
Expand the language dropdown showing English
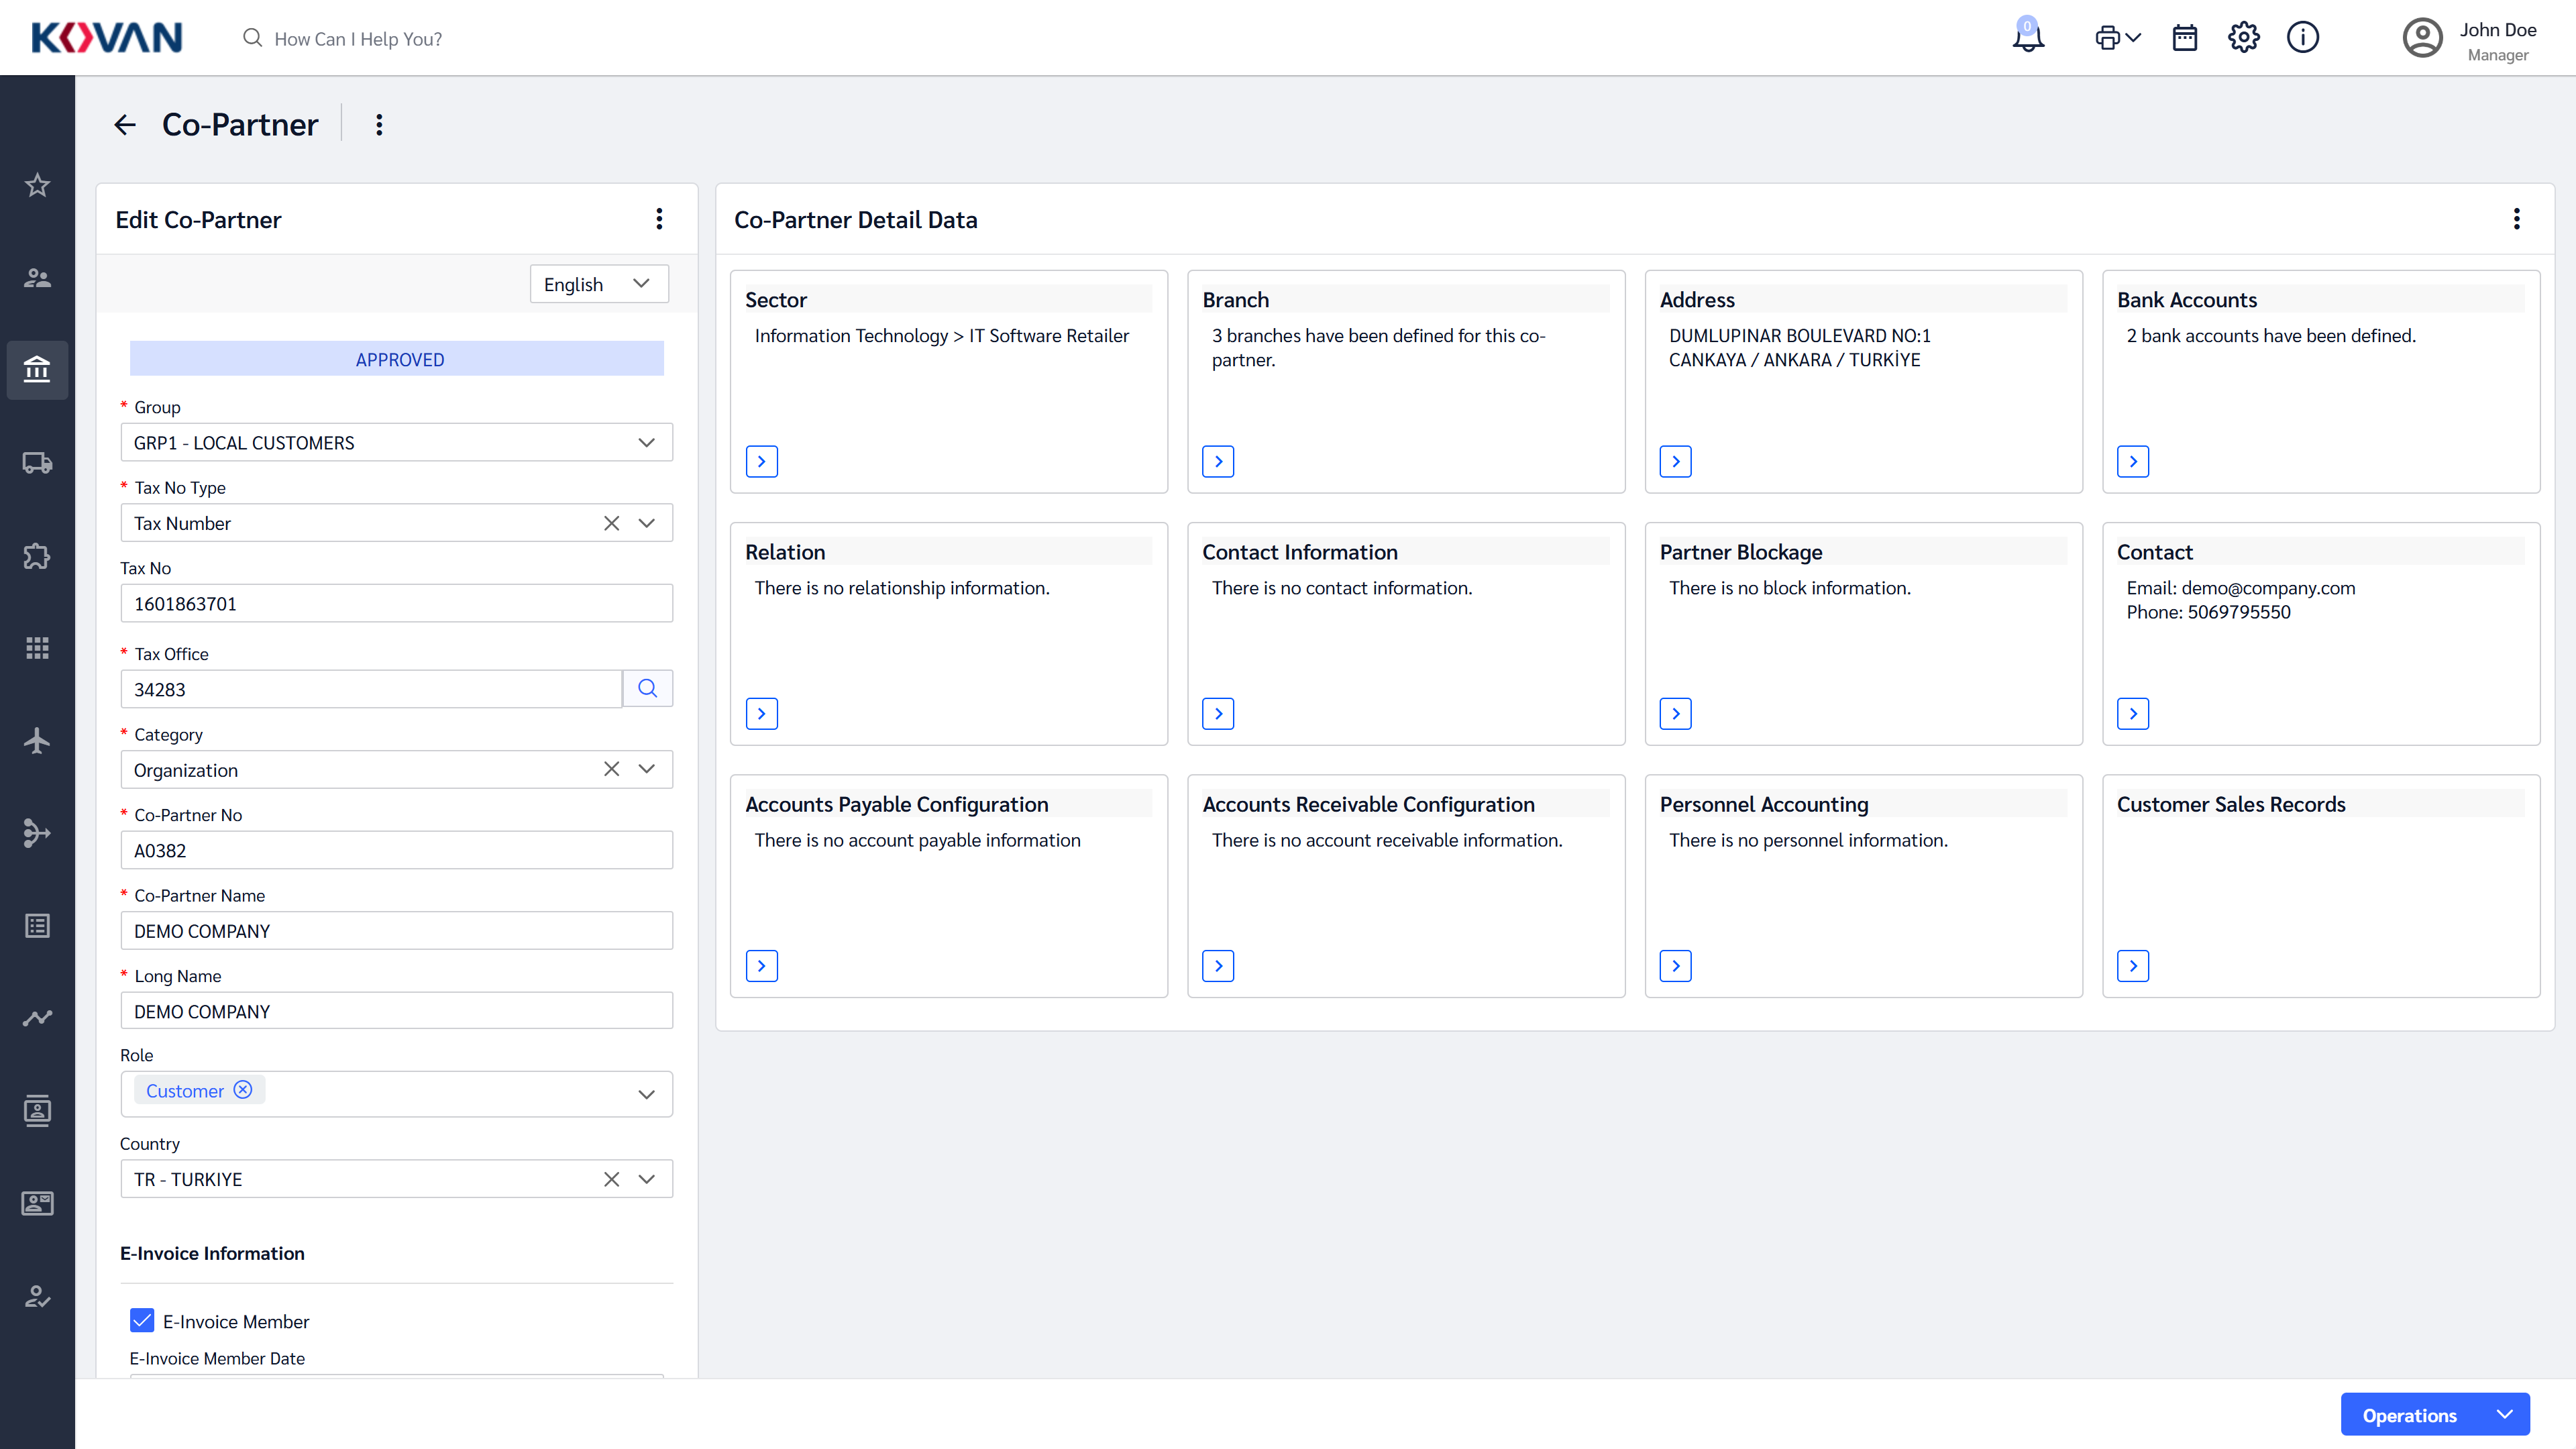point(599,284)
